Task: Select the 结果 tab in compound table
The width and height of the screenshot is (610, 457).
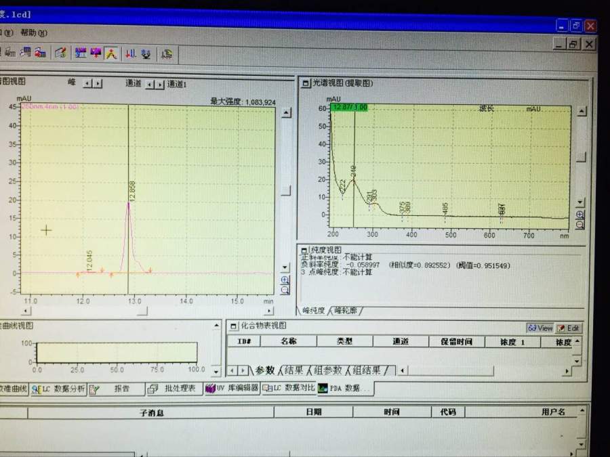Action: [x=293, y=370]
